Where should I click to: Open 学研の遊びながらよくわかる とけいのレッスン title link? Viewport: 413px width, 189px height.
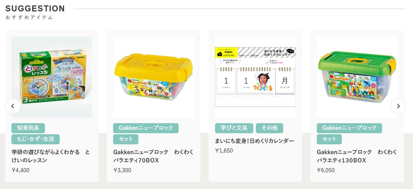click(x=51, y=156)
